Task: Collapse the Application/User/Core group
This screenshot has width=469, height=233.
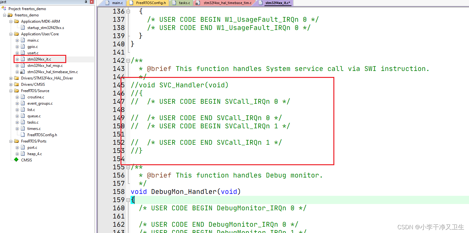Action: (11, 34)
